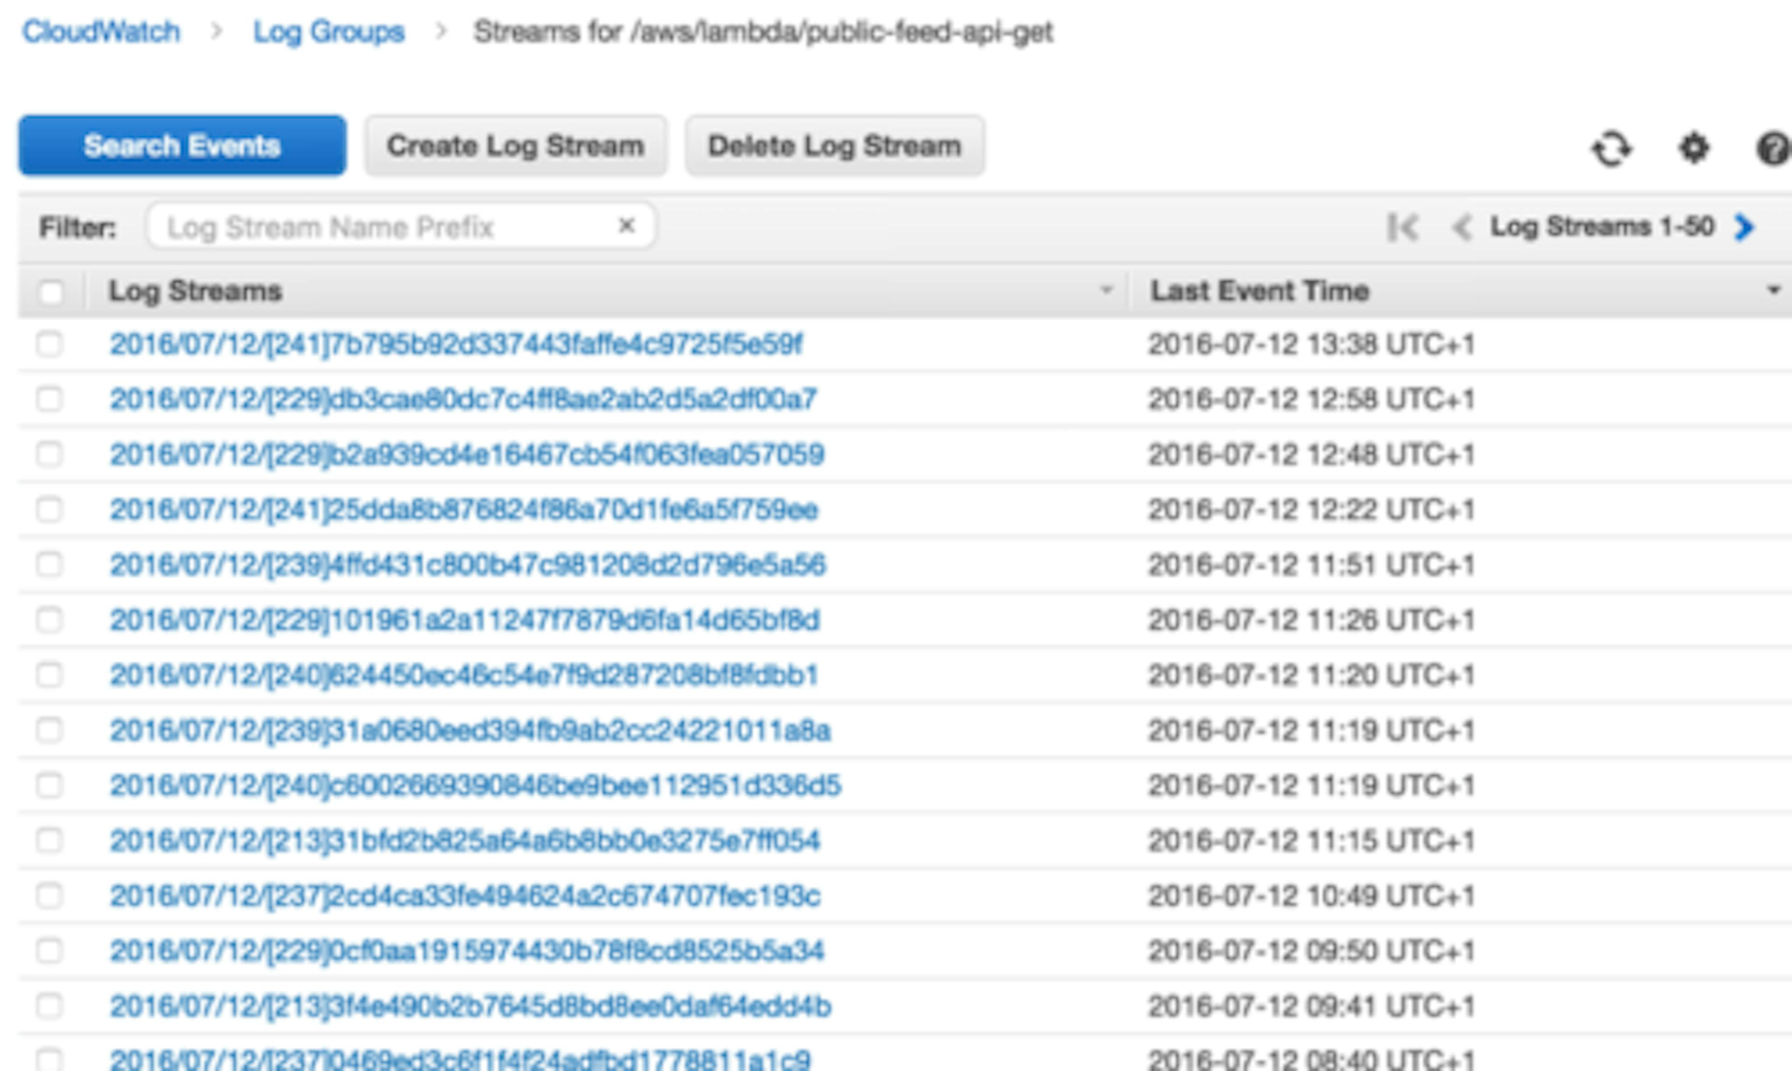Open the help icon

pyautogui.click(x=1776, y=149)
